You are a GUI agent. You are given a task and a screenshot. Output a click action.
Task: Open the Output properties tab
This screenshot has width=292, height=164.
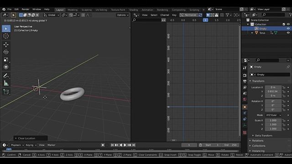(x=245, y=81)
